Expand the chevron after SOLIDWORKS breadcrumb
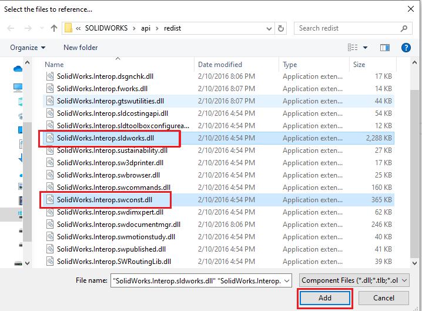This screenshot has height=311, width=422. [134, 28]
